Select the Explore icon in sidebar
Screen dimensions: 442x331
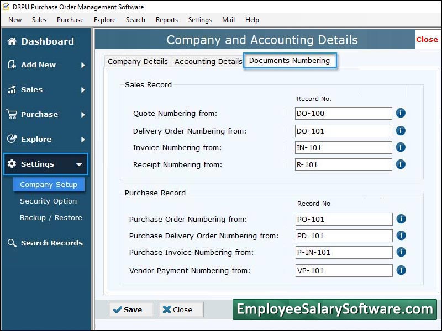click(12, 140)
